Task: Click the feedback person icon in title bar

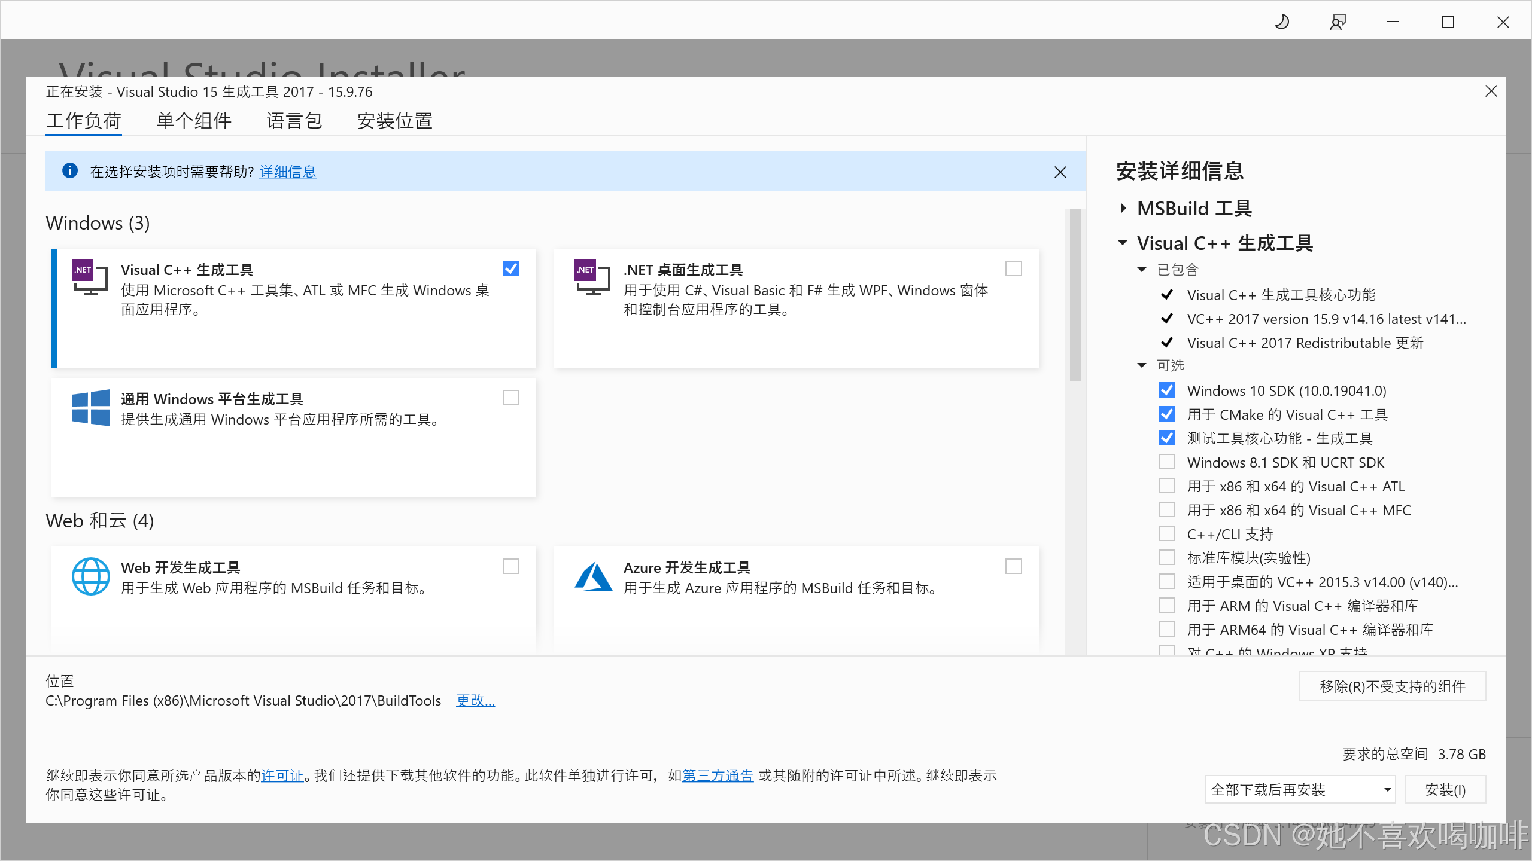Action: click(x=1338, y=22)
